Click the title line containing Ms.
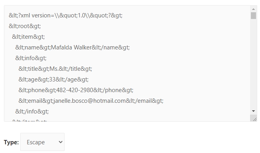The image size is (260, 153). (x=55, y=69)
